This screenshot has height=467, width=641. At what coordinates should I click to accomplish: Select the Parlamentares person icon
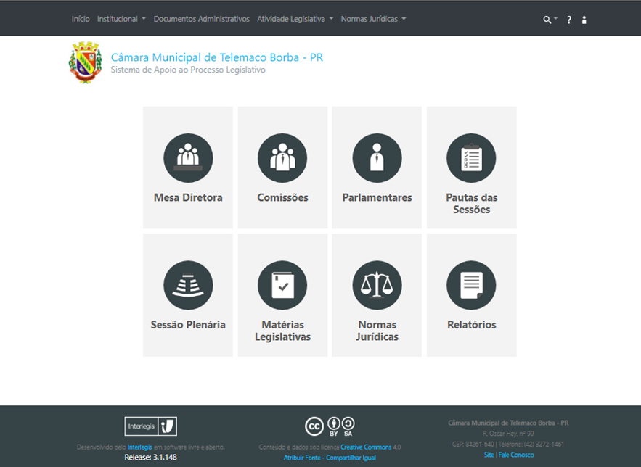click(377, 158)
